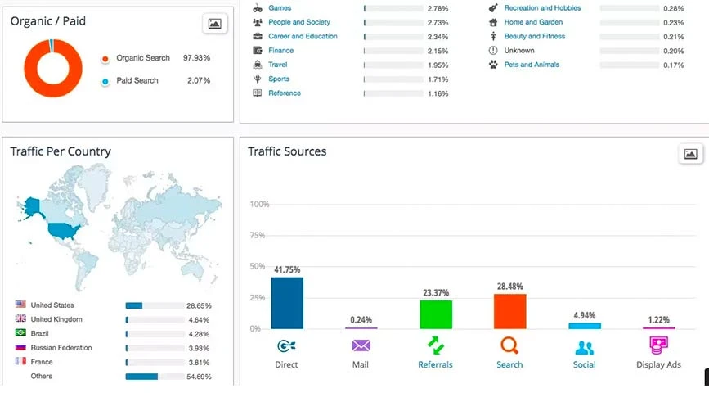This screenshot has height=420, width=709.
Task: Click the Pets and Animals paw icon
Action: [493, 65]
